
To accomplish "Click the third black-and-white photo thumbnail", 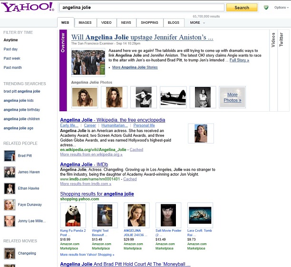I will coord(144,97).
